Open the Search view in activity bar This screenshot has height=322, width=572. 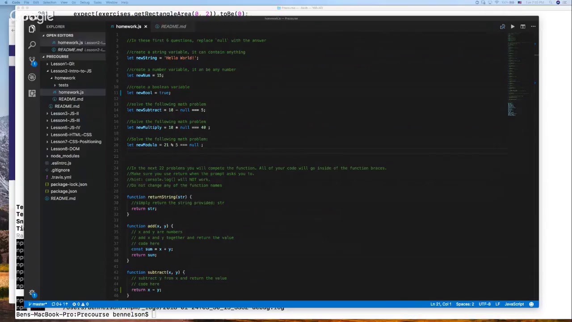click(32, 45)
